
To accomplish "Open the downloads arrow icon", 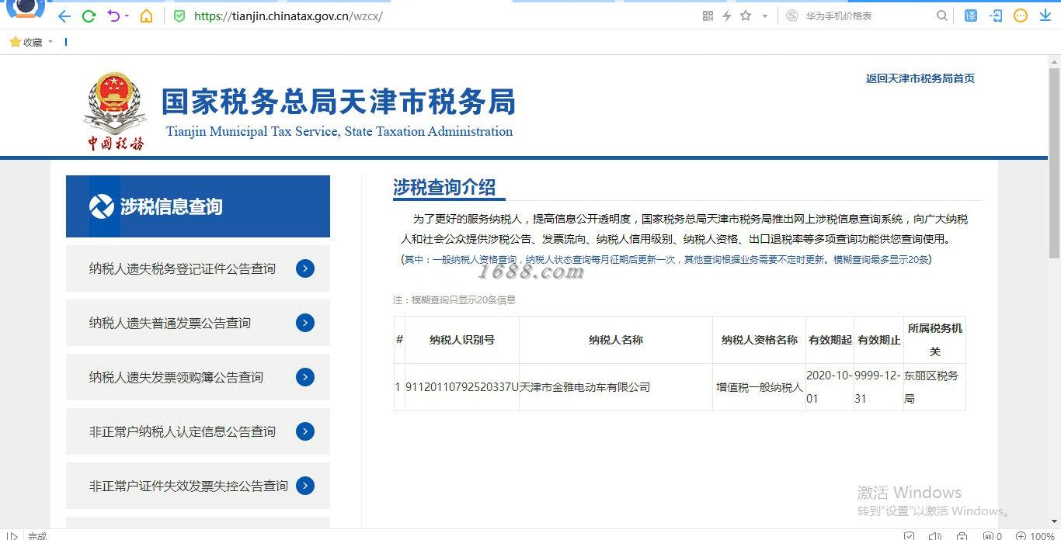I will (x=1045, y=16).
